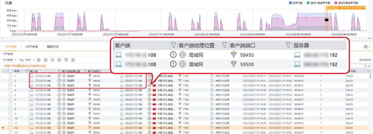Click the share arrow toolbar icon
This screenshot has width=373, height=134.
[x=46, y=60]
